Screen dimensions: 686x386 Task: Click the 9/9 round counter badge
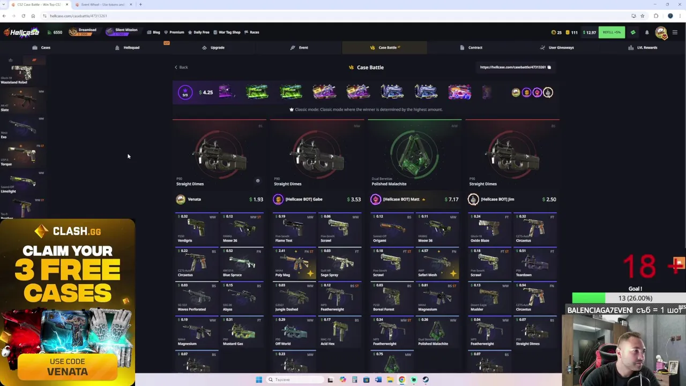[185, 93]
